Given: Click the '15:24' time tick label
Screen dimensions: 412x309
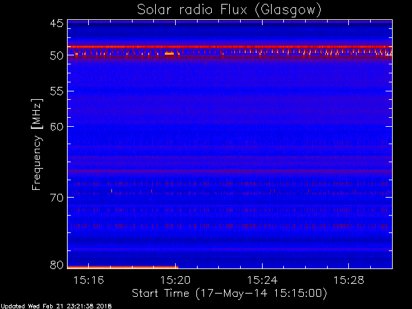Looking at the screenshot, I should [262, 280].
